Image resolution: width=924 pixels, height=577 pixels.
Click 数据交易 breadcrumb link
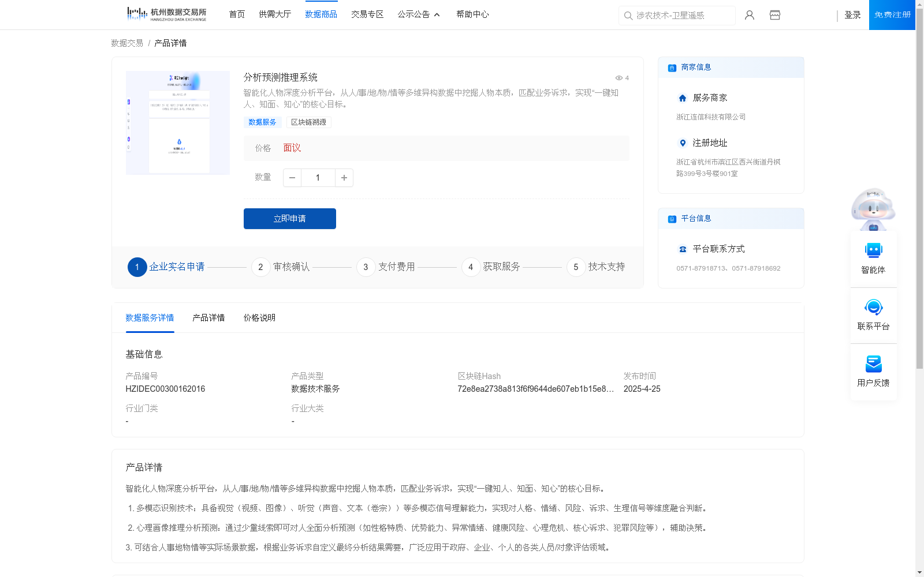click(x=127, y=43)
